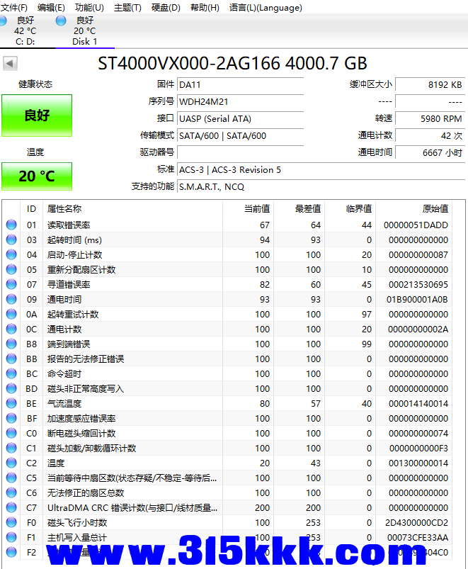Click the S.M.A.R.T., NCQ features field

321,187
